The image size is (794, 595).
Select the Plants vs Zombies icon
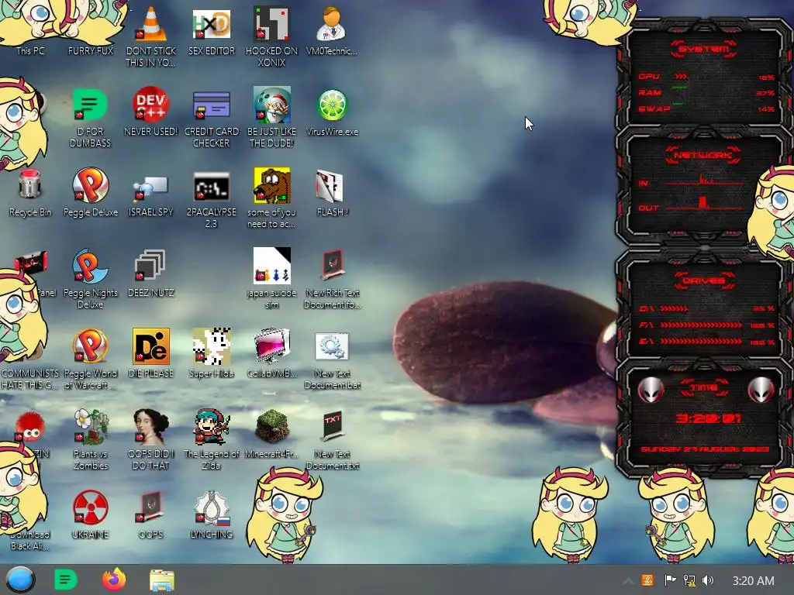pyautogui.click(x=91, y=439)
